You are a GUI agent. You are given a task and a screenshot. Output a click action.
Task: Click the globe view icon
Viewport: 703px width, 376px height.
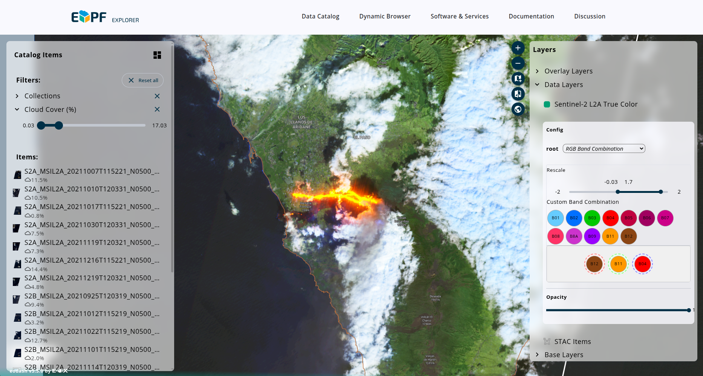[518, 109]
